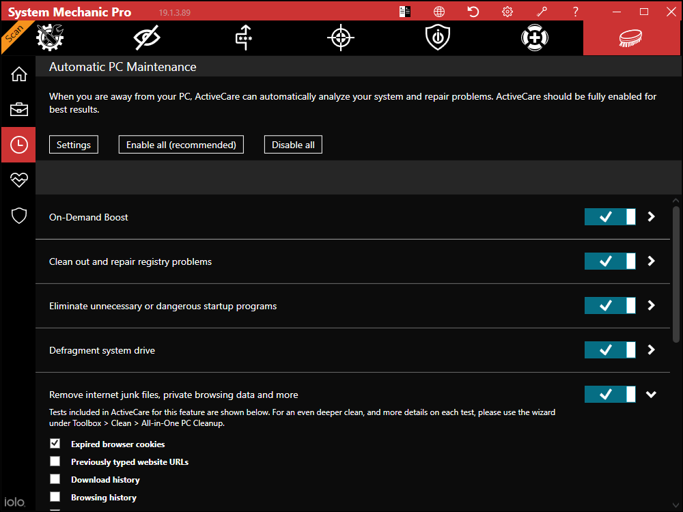Check the Browsing history checkbox
Image resolution: width=683 pixels, height=512 pixels.
[x=55, y=497]
